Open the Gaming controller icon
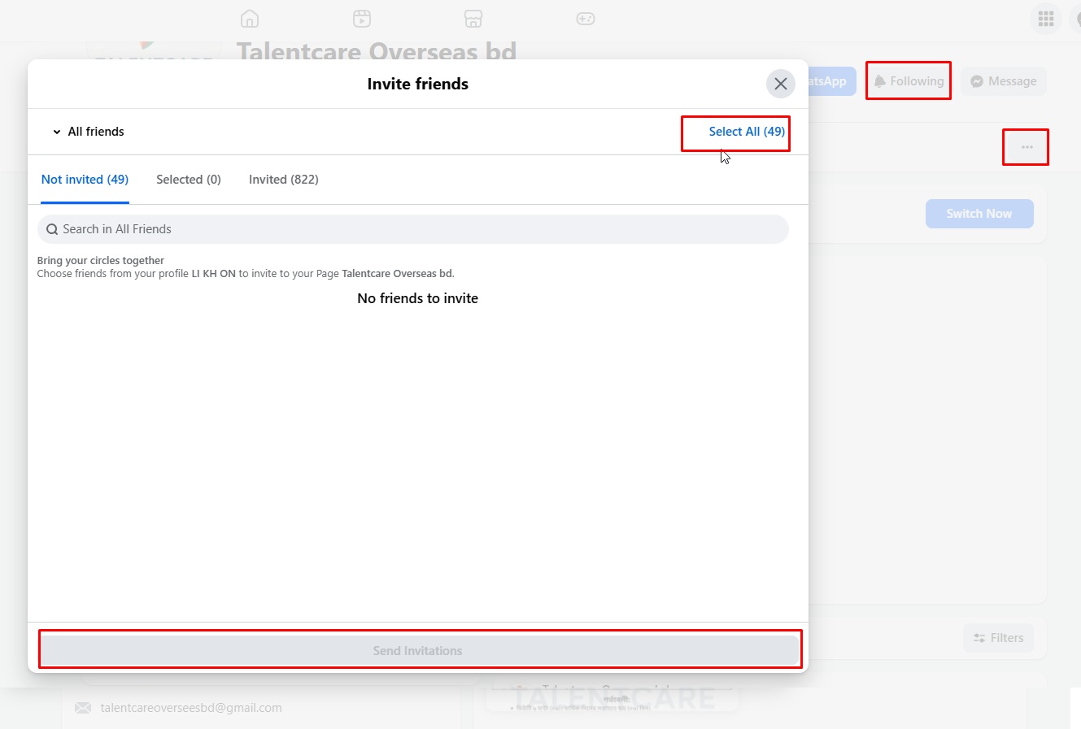The width and height of the screenshot is (1081, 729). (586, 19)
